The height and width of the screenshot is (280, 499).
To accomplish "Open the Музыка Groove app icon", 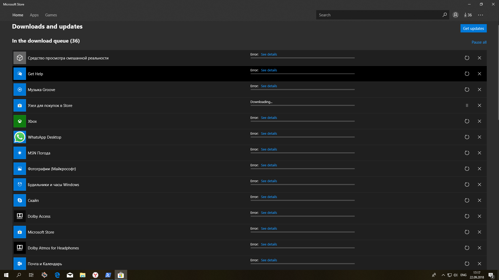I will point(20,90).
